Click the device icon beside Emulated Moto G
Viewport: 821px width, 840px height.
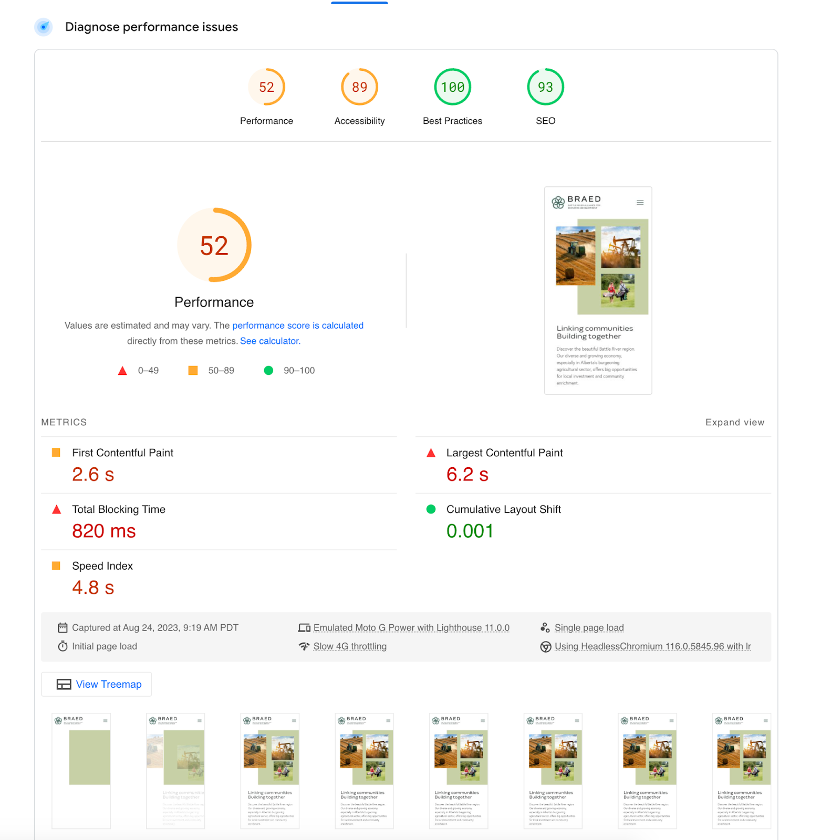[x=304, y=628]
